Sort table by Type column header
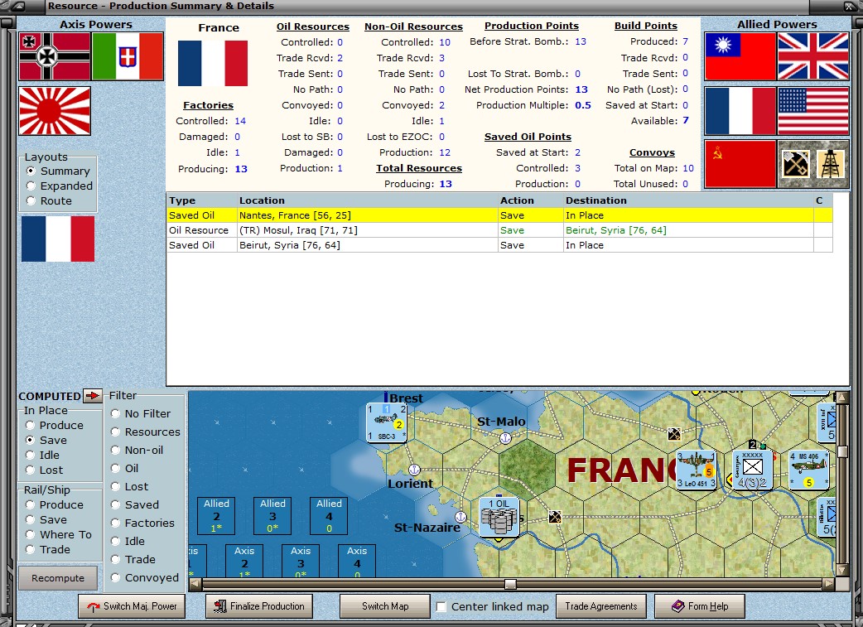This screenshot has height=627, width=863. point(201,200)
